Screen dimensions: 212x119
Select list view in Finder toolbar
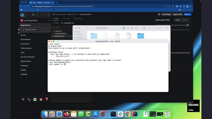tap(128, 28)
